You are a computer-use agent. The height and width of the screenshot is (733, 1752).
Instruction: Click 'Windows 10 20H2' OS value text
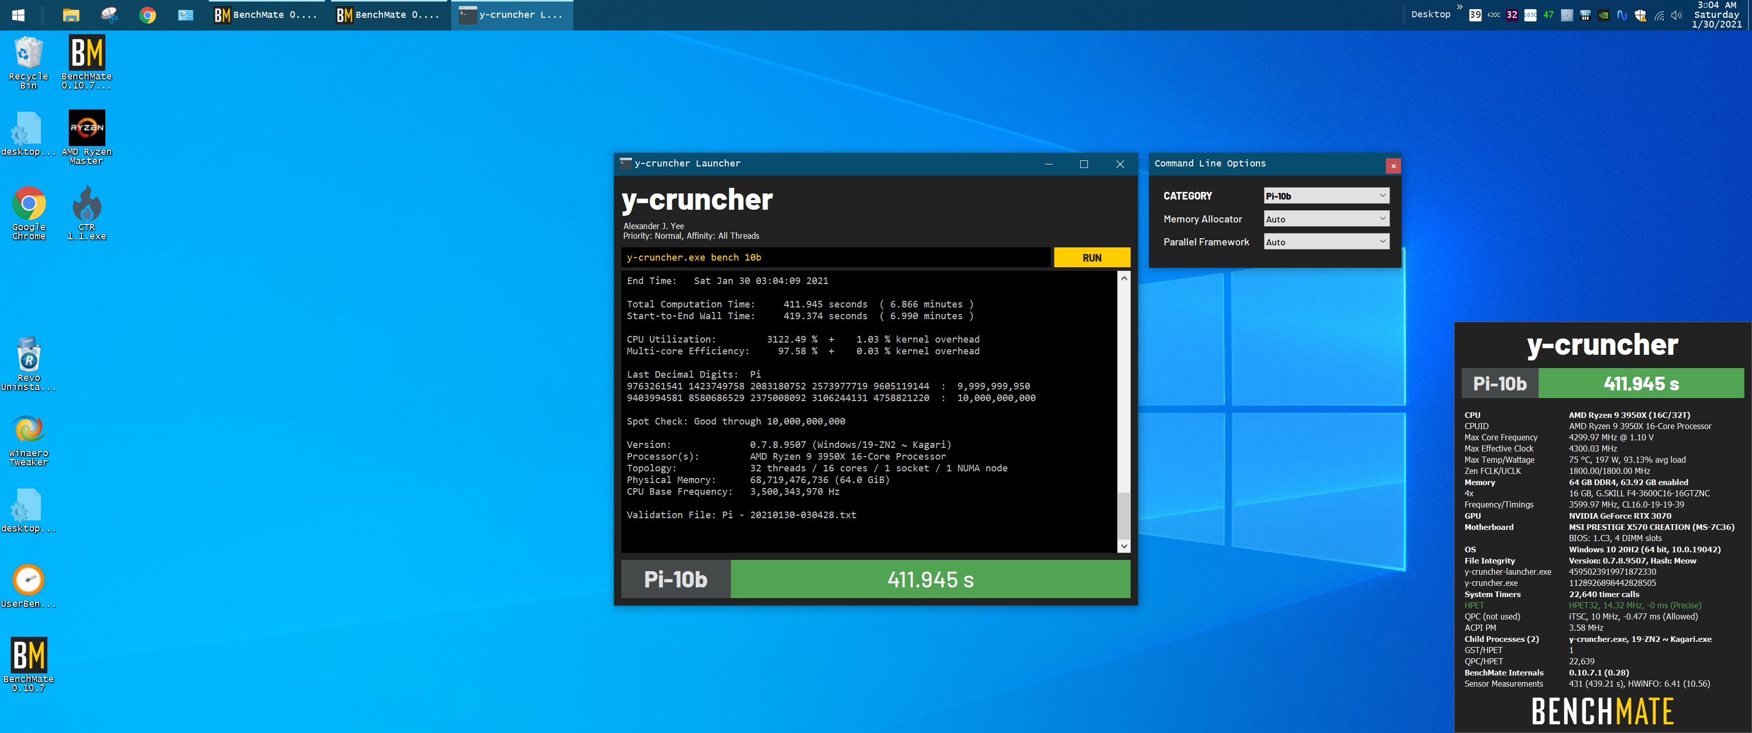coord(1645,549)
